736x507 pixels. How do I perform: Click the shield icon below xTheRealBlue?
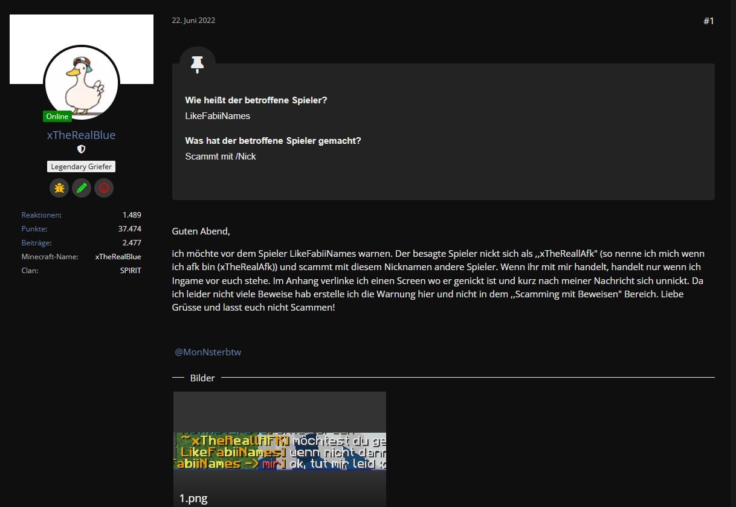coord(81,149)
